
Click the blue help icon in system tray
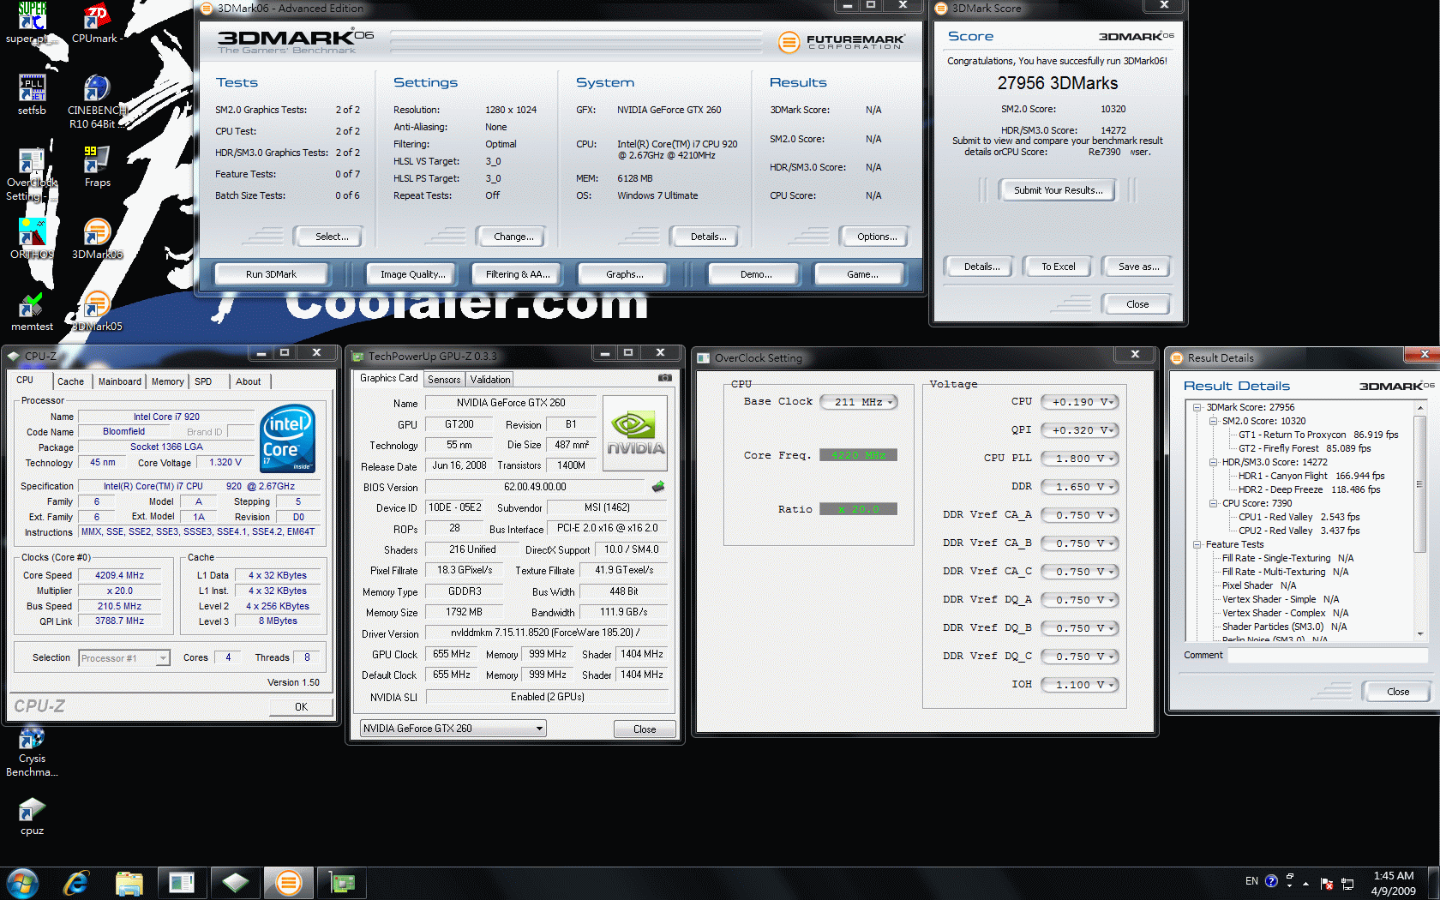pyautogui.click(x=1271, y=881)
